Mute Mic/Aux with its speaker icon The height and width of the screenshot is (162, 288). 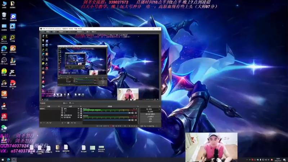132,113
